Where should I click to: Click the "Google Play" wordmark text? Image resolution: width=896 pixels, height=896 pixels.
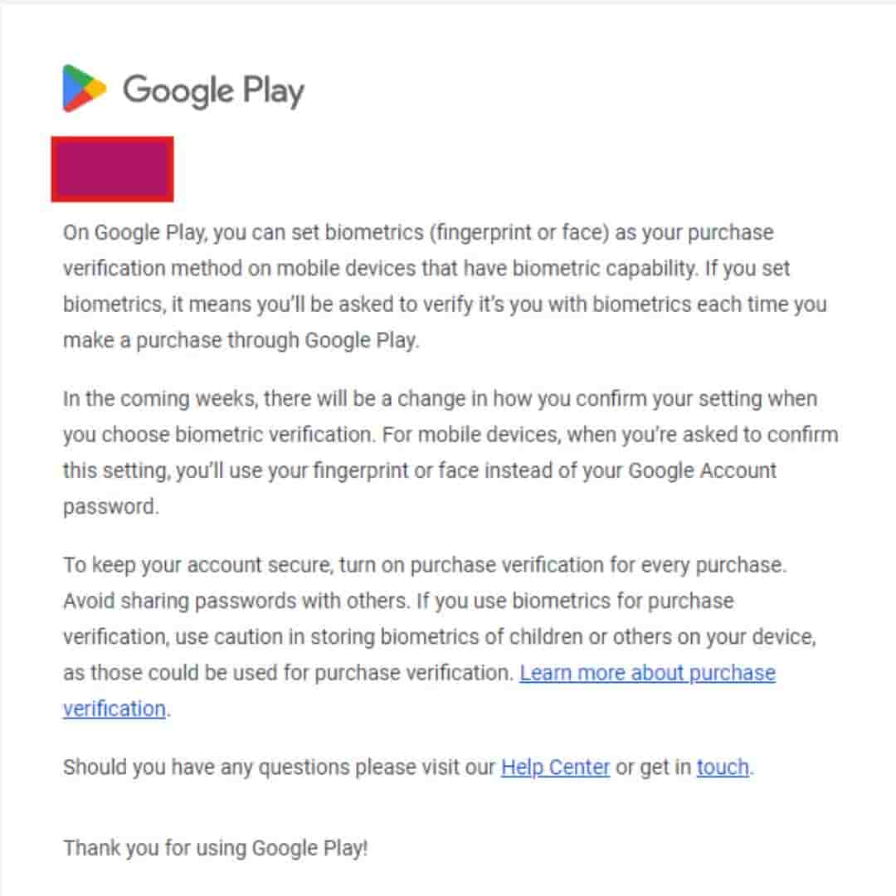(213, 90)
